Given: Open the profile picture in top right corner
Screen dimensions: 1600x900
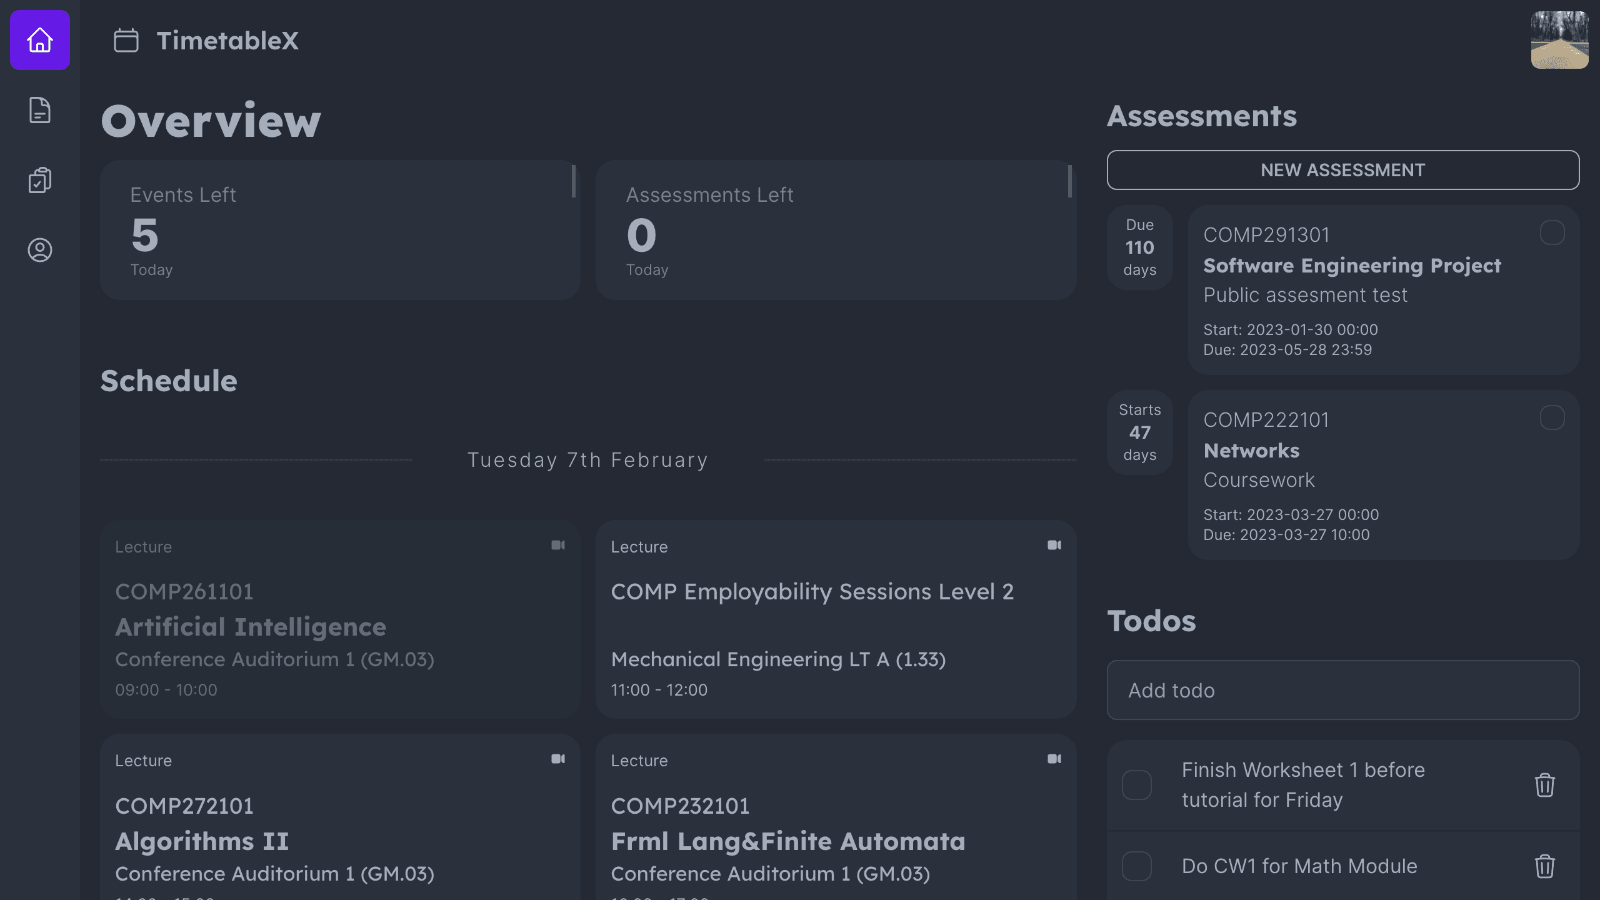Looking at the screenshot, I should click(x=1559, y=39).
